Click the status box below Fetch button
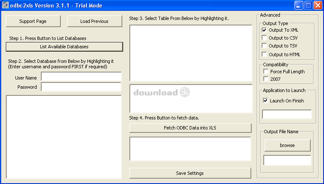This screenshot has width=324, height=184. 190,149
